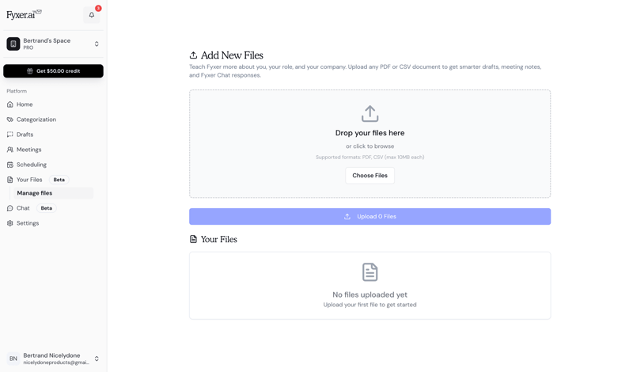633x372 pixels.
Task: Click the empty-state file icon
Action: [370, 271]
